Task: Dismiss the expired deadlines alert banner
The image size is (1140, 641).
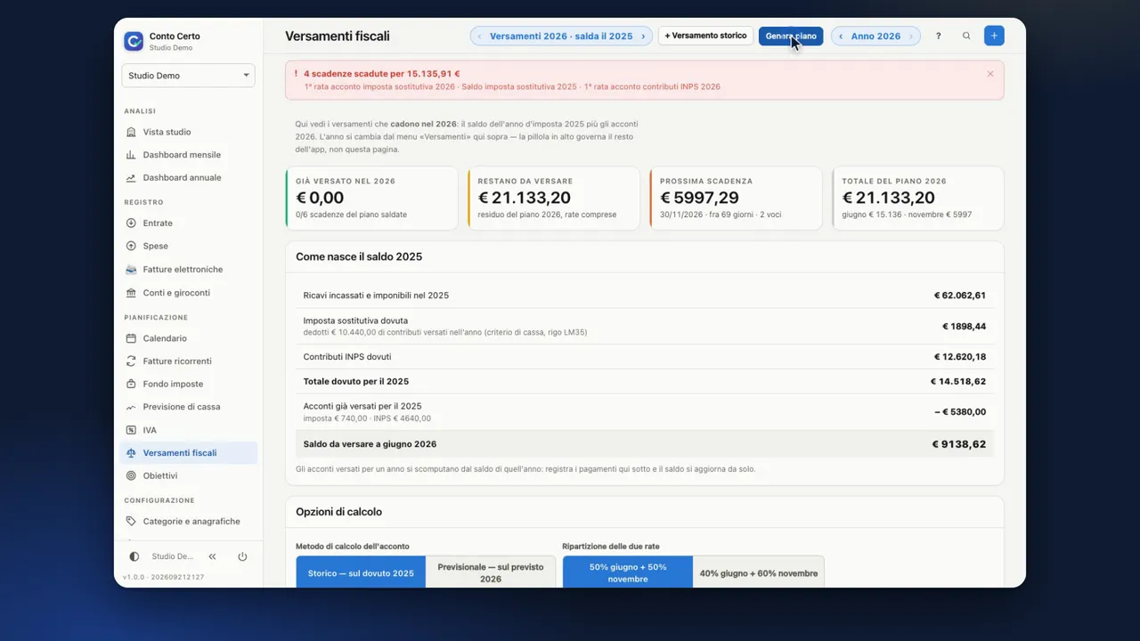Action: pos(990,74)
